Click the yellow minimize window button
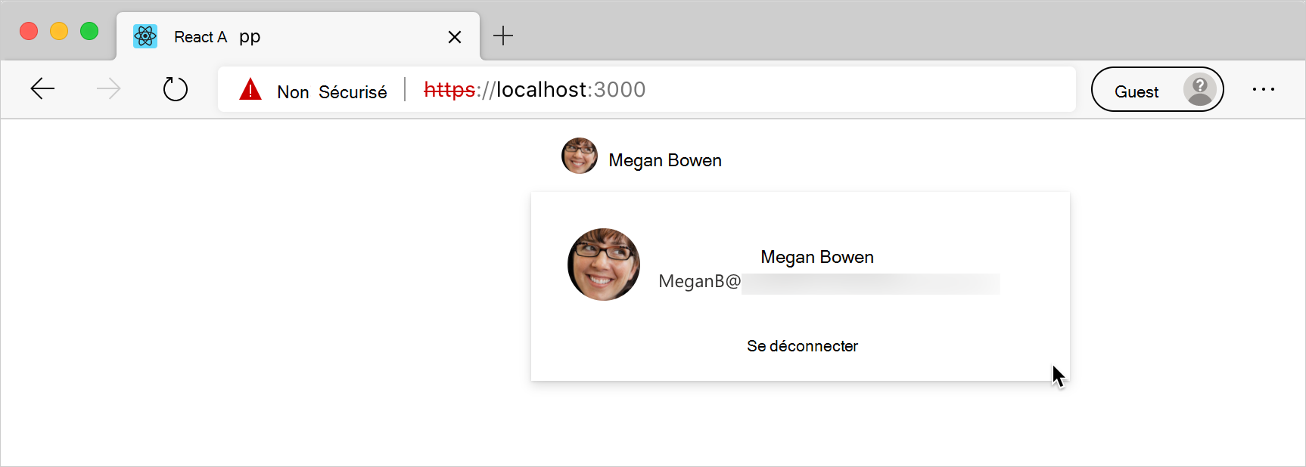 click(x=59, y=31)
